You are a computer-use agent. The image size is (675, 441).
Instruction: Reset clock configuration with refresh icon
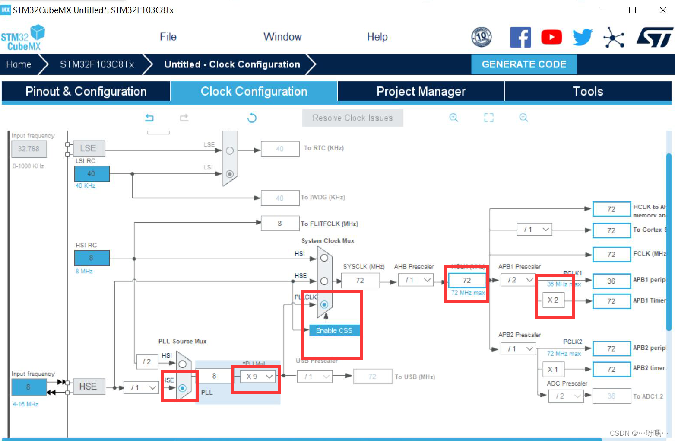252,118
